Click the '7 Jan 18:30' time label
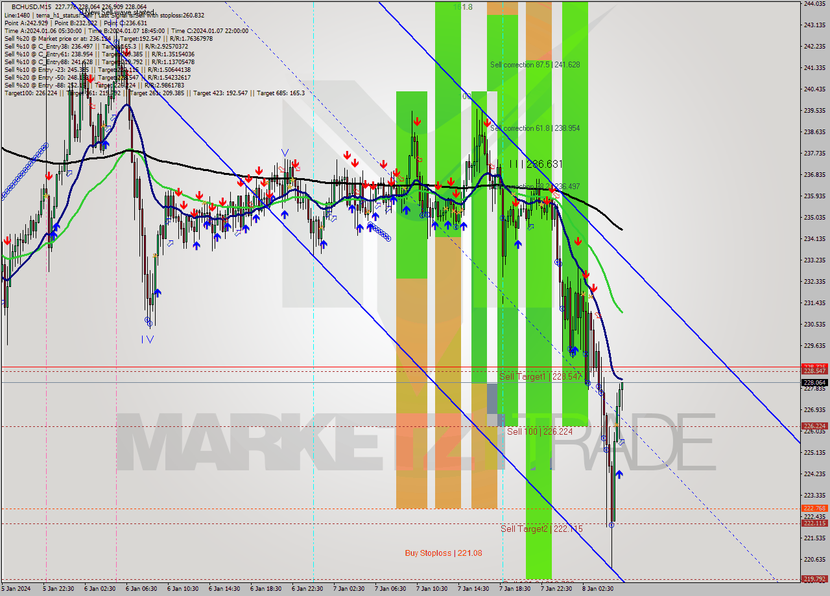The image size is (830, 596). coord(515,589)
